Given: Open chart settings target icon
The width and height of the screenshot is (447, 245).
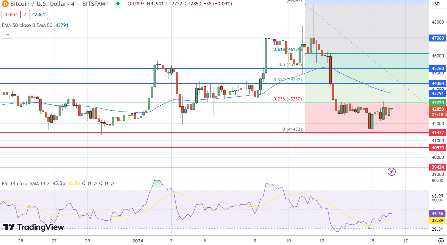Looking at the screenshot, I should coord(441,241).
